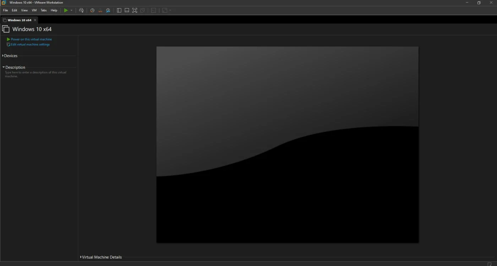Close the Windows 10 x64 tab

pos(35,20)
